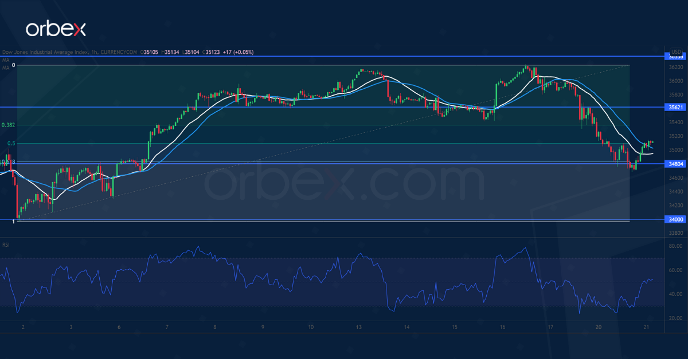688x359 pixels.
Task: Click 35400 on the price axis
Action: pyautogui.click(x=677, y=122)
